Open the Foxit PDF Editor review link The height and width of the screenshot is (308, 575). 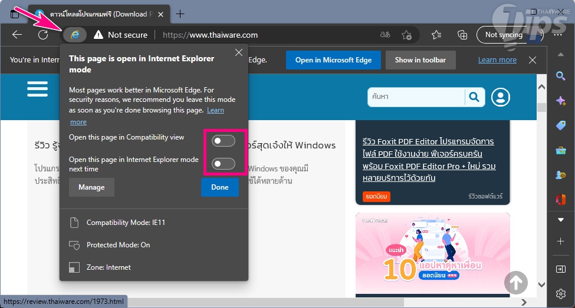429,160
